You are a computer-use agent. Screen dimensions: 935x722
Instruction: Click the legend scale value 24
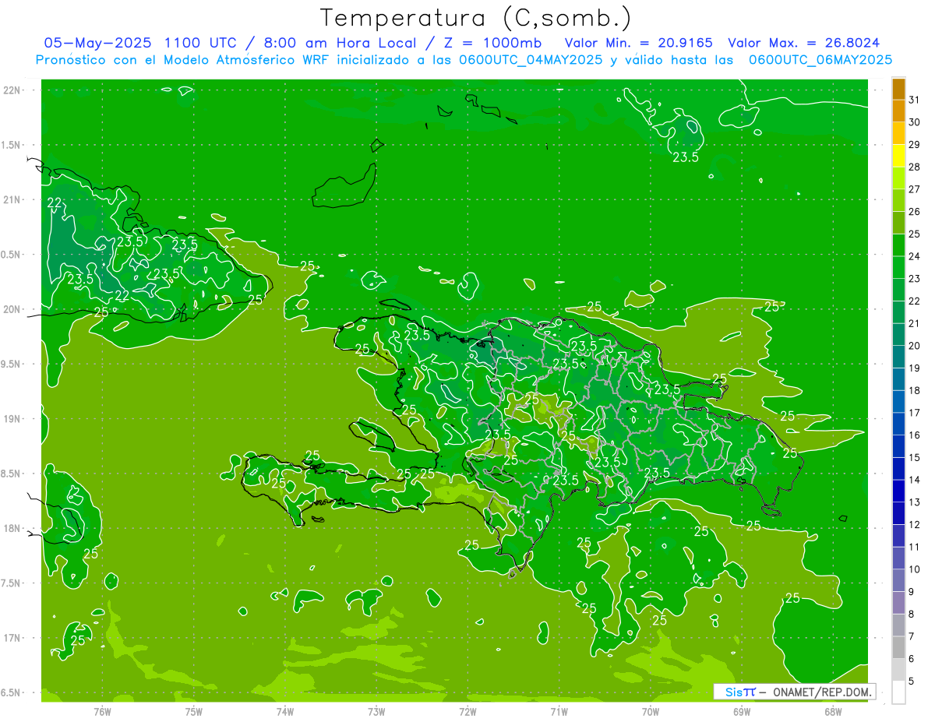914,256
